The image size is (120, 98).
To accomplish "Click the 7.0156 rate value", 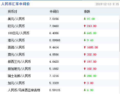I will pos(54,19).
